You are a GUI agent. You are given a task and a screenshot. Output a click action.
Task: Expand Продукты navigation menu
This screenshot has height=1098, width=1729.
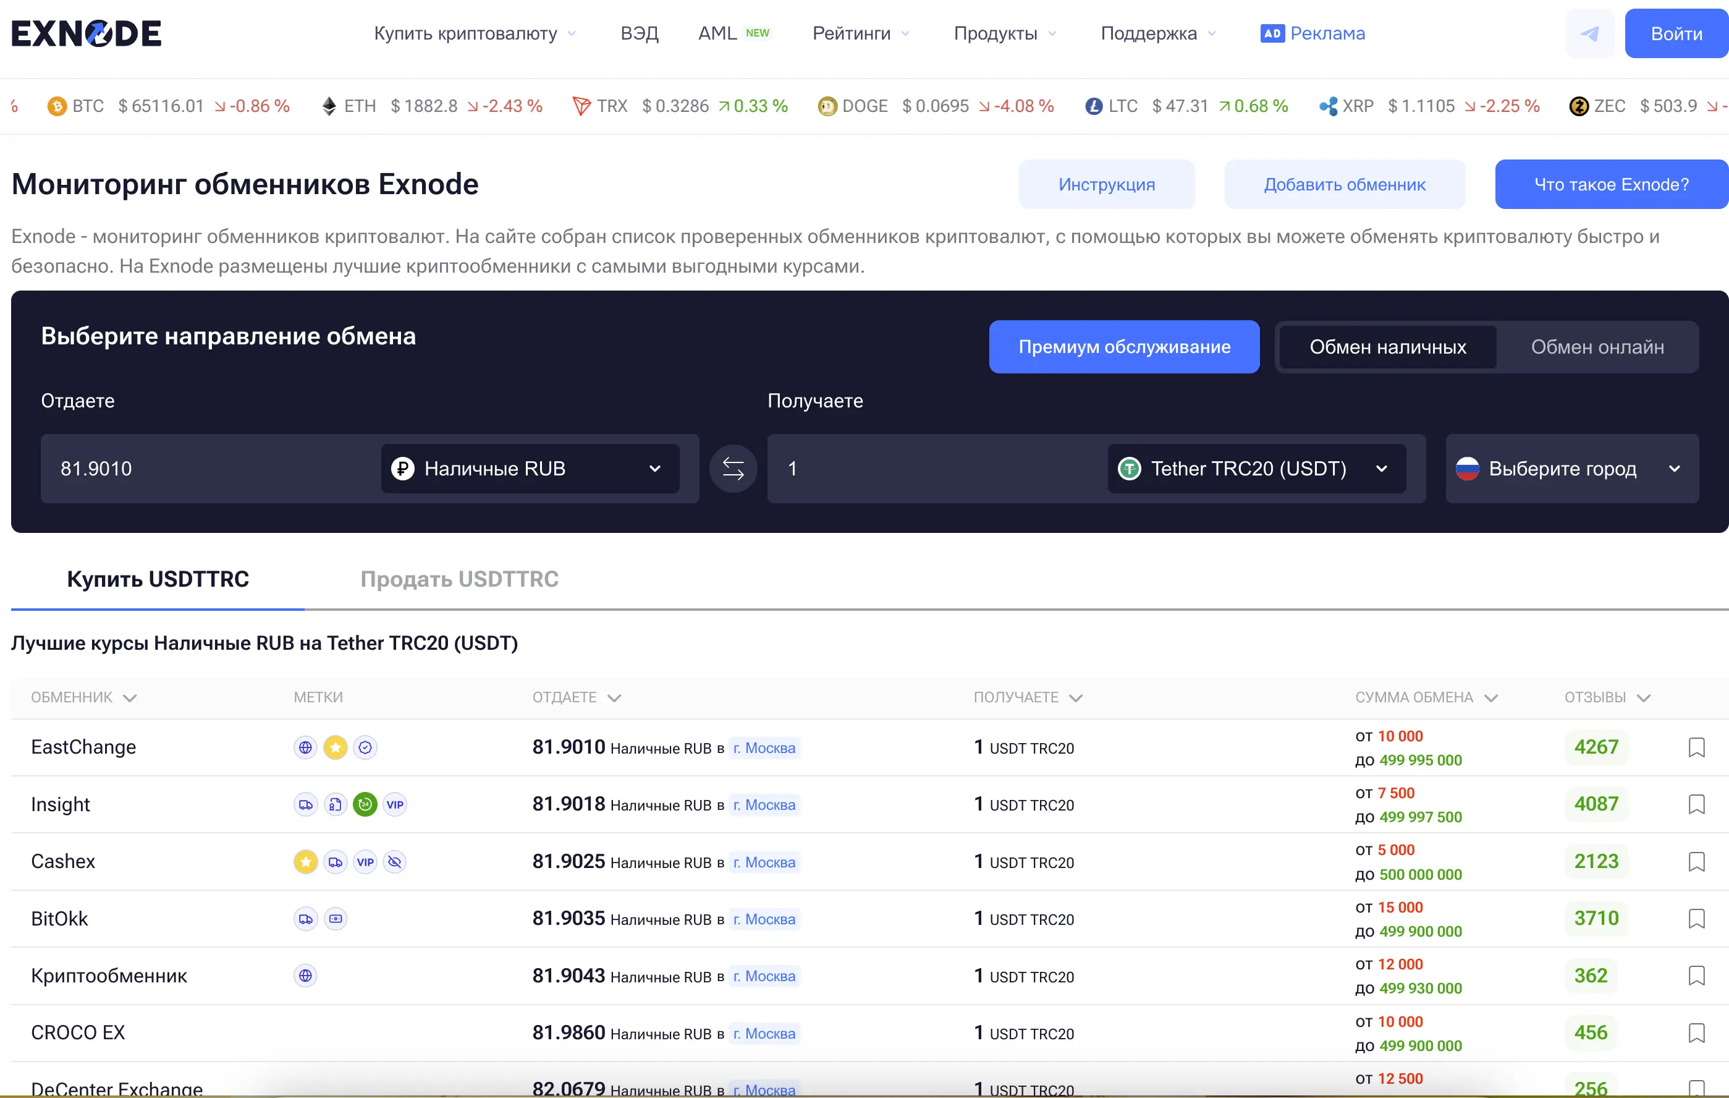(1005, 34)
